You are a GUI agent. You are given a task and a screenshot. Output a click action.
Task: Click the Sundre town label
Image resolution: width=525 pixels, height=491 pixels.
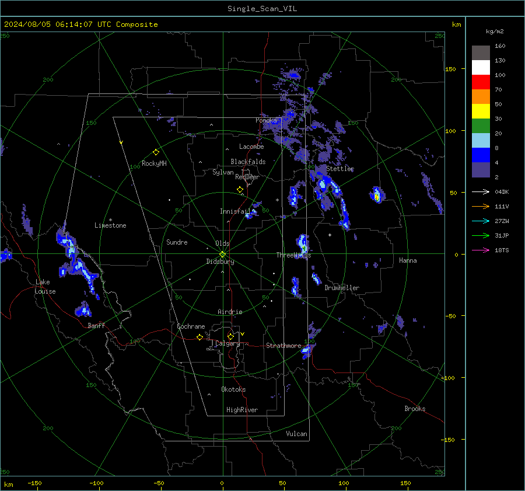pos(177,242)
